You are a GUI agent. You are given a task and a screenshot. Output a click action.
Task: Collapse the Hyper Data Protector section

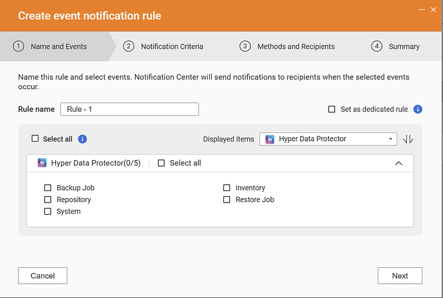pos(399,163)
